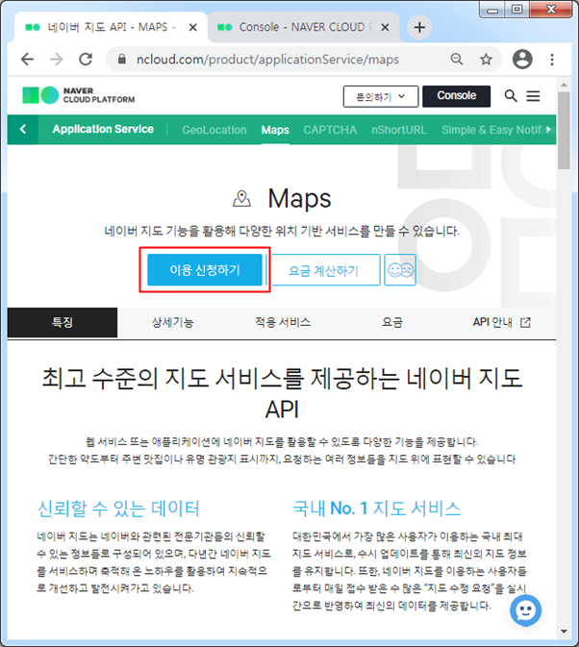
Task: Click the 국내 No. 1 지도 서비스 heading
Action: click(377, 509)
